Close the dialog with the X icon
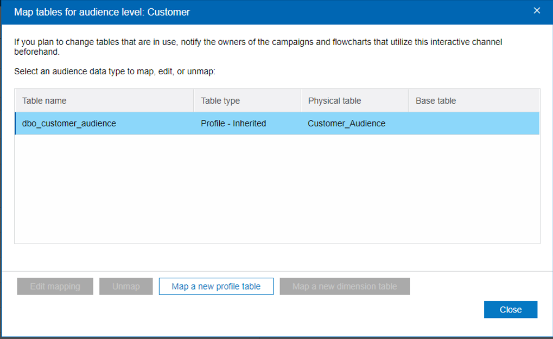 coord(537,11)
